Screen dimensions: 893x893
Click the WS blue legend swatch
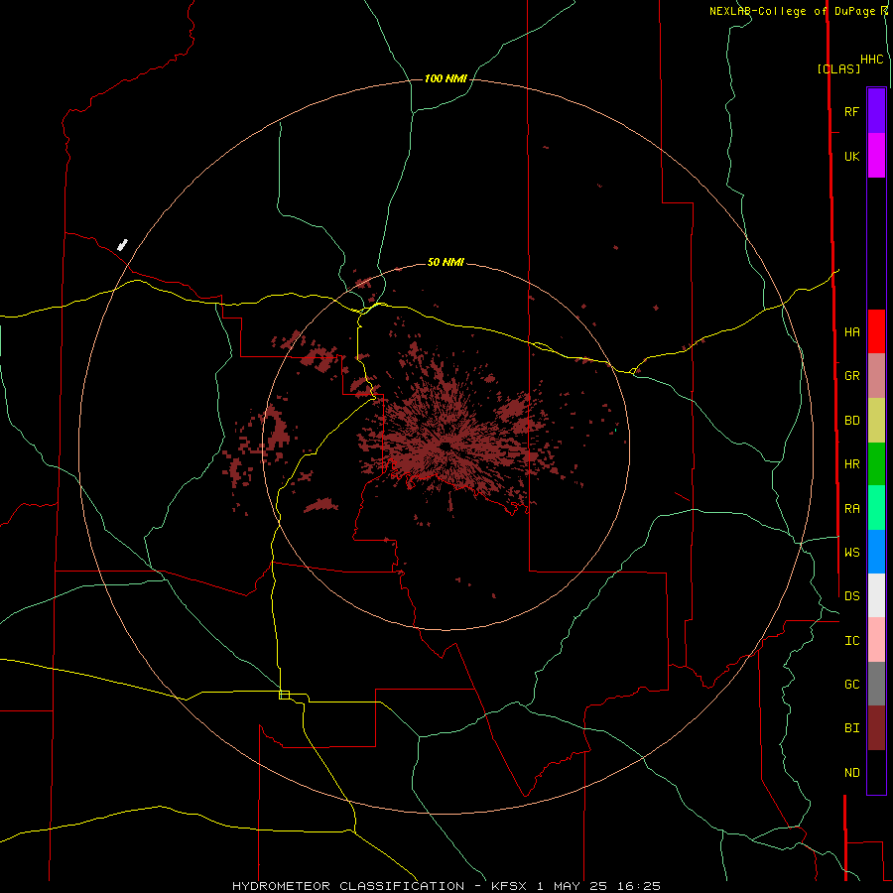point(876,552)
